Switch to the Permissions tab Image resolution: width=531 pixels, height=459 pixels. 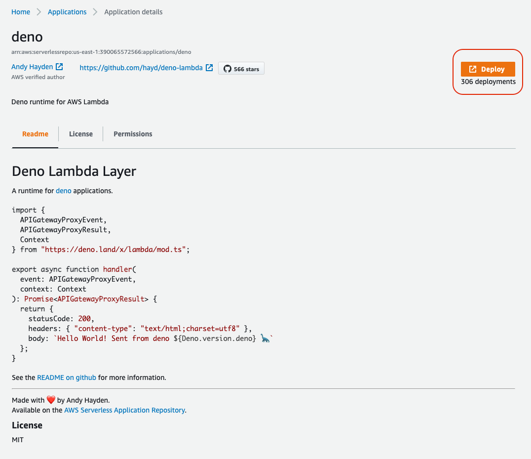pyautogui.click(x=133, y=134)
